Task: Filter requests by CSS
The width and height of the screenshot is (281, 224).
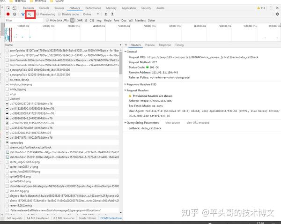Action: tap(92, 21)
